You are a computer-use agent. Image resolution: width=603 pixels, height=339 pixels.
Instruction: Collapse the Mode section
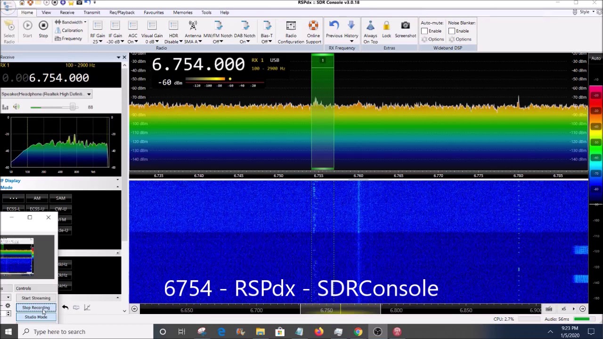coord(118,187)
